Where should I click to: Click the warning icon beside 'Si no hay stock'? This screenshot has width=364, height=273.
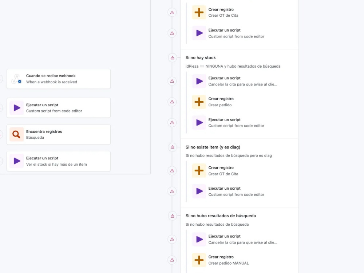pyautogui.click(x=172, y=58)
